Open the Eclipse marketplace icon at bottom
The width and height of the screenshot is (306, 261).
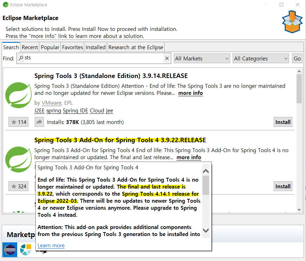coord(10,249)
